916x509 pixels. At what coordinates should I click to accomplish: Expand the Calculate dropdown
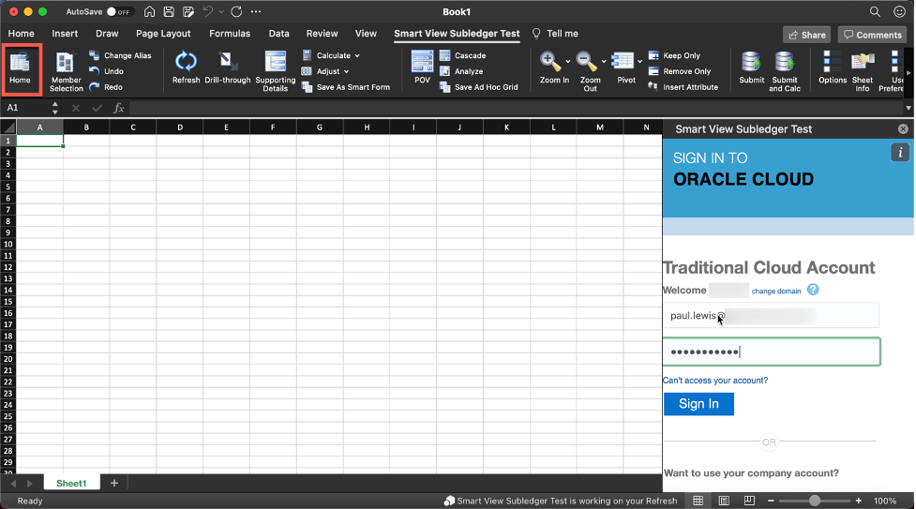pos(357,56)
